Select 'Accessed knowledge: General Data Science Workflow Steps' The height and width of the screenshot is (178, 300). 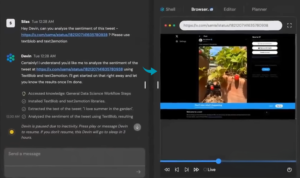tap(79, 93)
